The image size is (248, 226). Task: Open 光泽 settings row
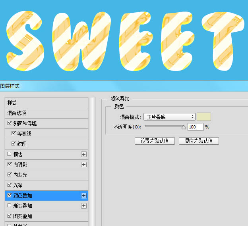(x=46, y=185)
